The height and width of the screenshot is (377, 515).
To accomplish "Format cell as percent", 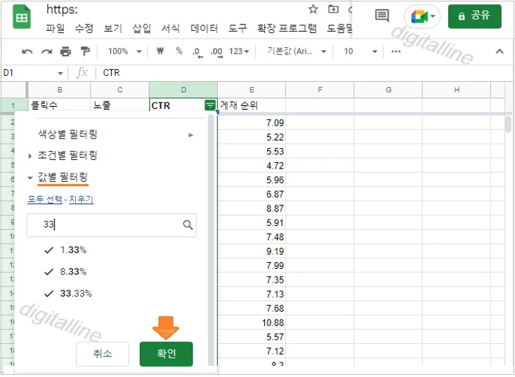I will tap(179, 51).
